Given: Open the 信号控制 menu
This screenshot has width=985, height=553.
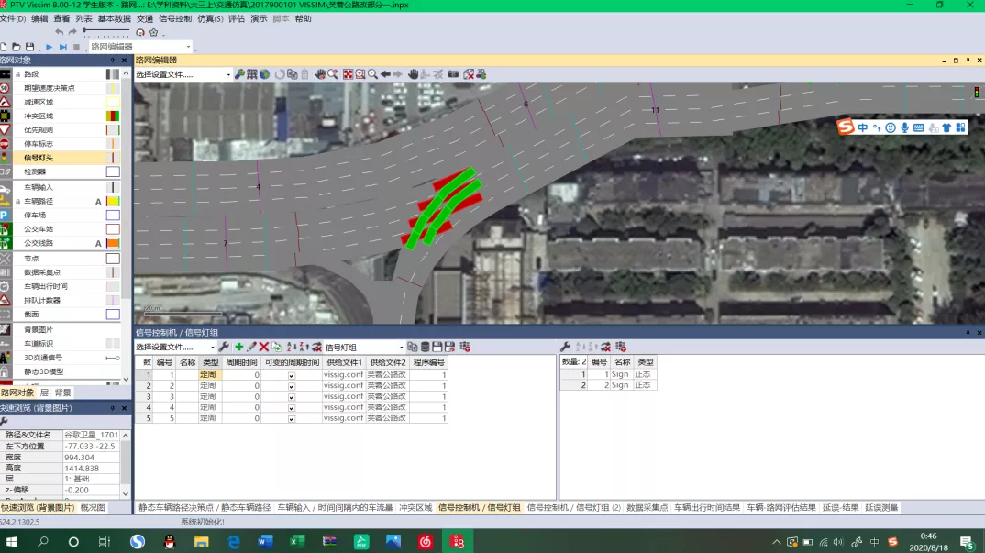Looking at the screenshot, I should point(175,19).
